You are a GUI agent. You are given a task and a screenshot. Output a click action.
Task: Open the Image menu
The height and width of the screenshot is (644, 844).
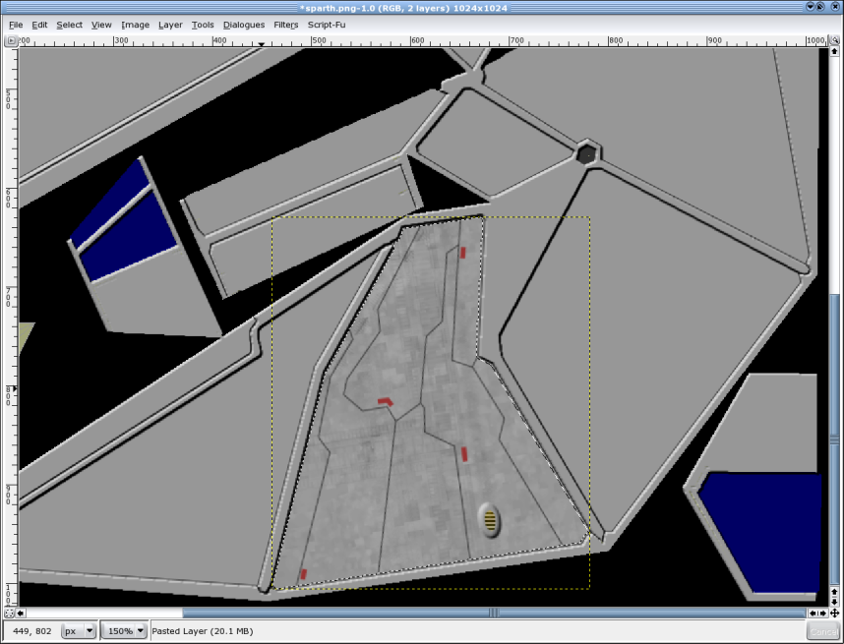click(x=135, y=25)
